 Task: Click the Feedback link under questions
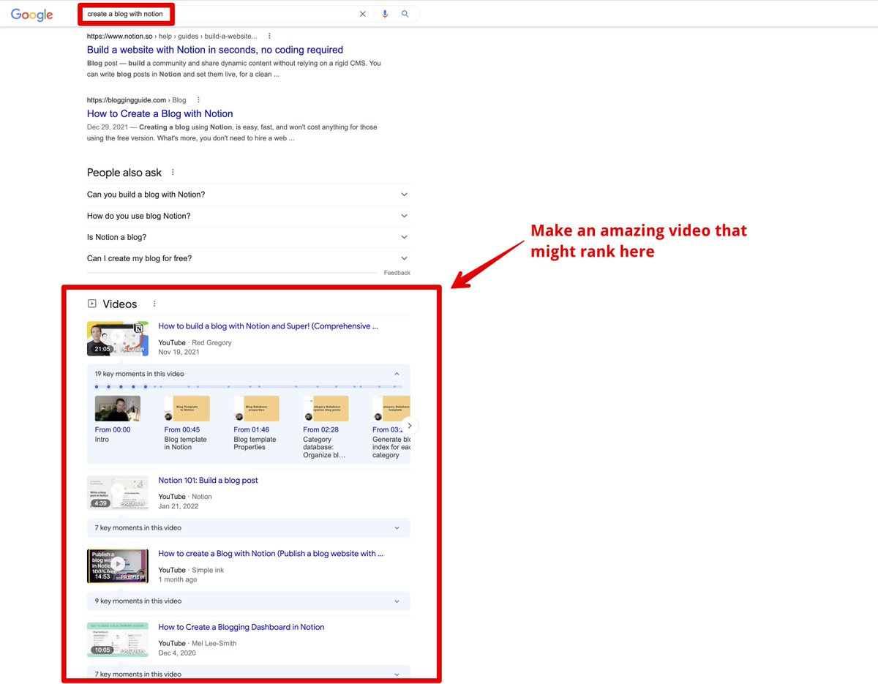coord(397,273)
